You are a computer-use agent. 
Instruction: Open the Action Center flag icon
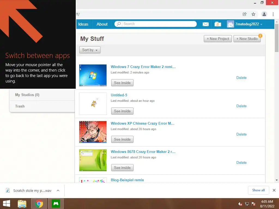pyautogui.click(x=253, y=204)
